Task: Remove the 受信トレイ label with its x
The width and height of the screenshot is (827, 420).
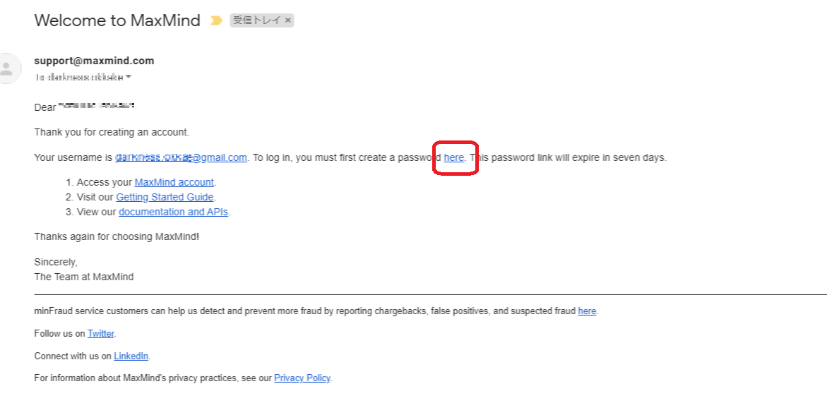Action: pos(288,20)
